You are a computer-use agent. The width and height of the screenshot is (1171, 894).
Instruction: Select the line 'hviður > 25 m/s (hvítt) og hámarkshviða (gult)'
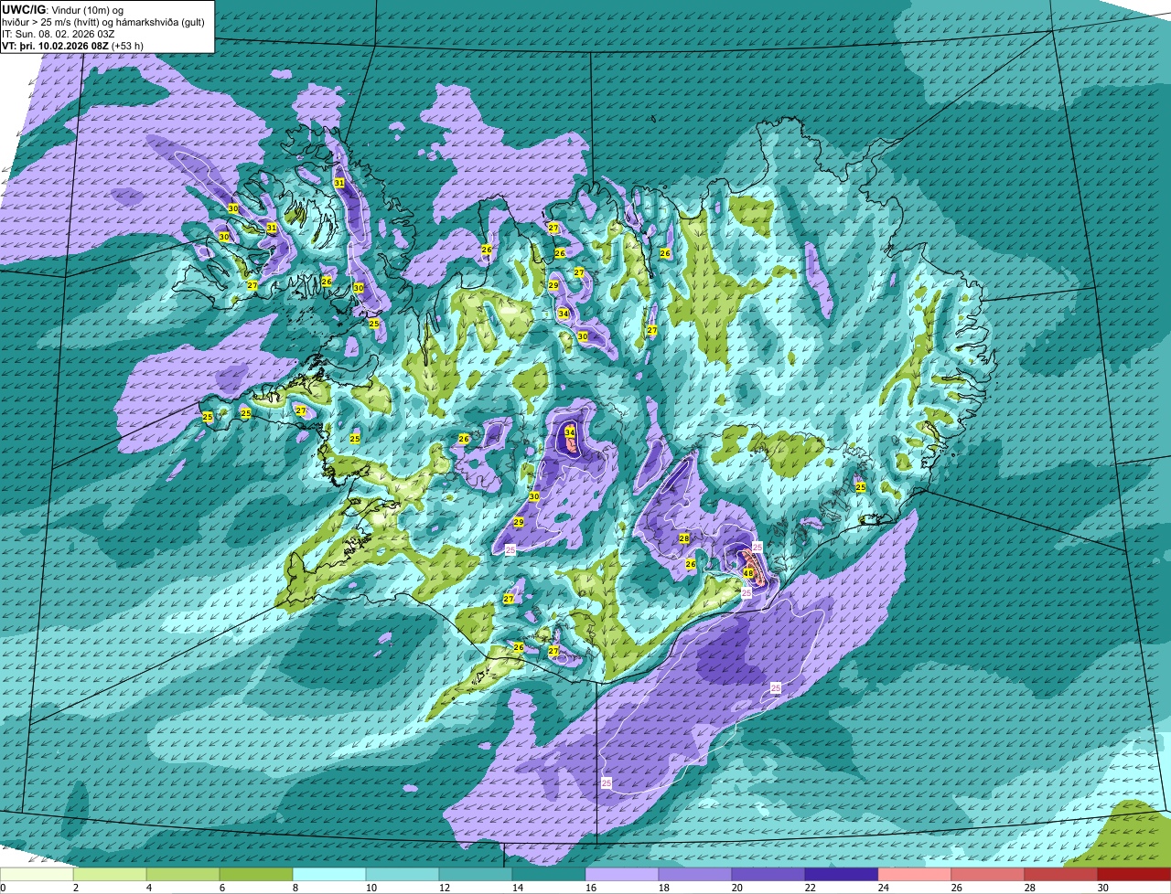pyautogui.click(x=103, y=22)
